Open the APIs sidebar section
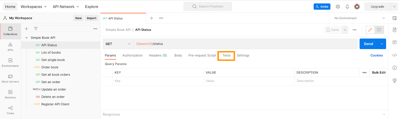This screenshot has height=119, width=401. point(10,47)
